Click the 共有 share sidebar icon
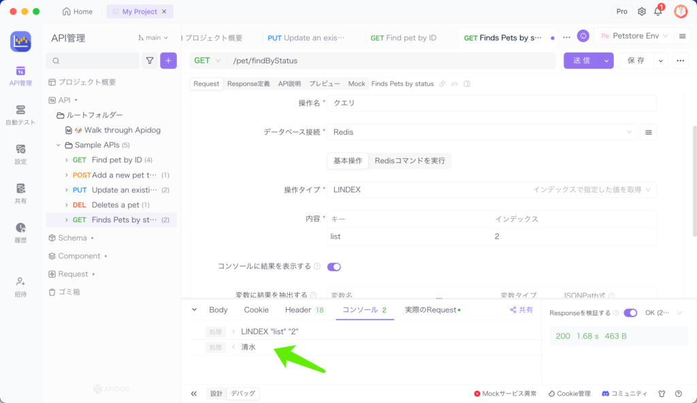The width and height of the screenshot is (697, 403). click(20, 192)
